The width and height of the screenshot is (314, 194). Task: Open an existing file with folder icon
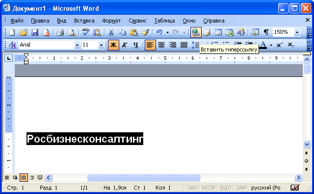pos(24,32)
